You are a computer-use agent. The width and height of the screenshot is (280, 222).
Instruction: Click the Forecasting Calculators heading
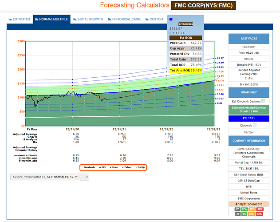click(x=134, y=5)
